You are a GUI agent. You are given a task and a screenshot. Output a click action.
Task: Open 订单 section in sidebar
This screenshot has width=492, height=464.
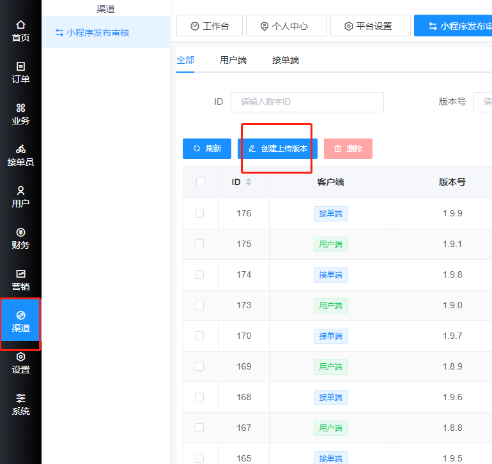point(20,73)
